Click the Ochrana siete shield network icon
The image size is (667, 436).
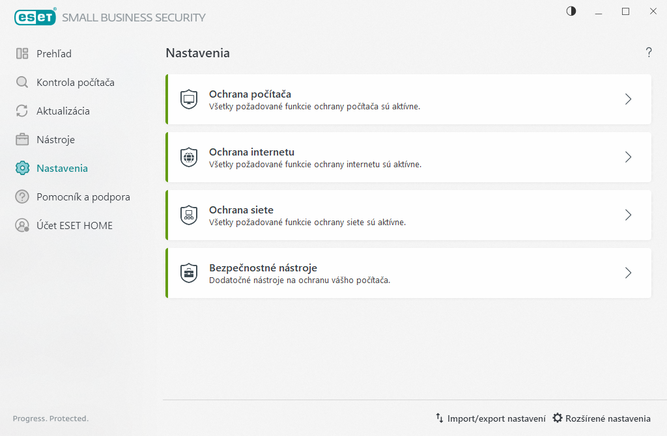point(189,215)
